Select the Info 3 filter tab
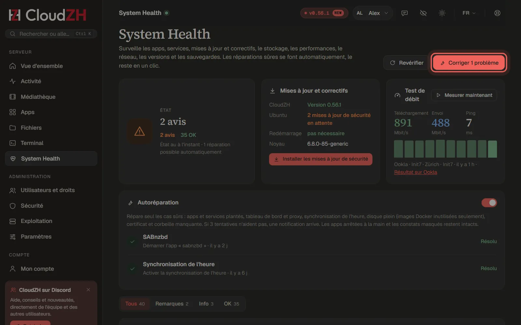 206,304
